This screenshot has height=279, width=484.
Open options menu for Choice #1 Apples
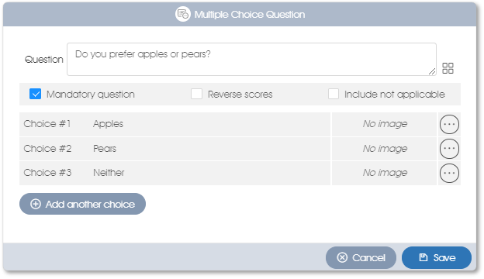point(449,124)
